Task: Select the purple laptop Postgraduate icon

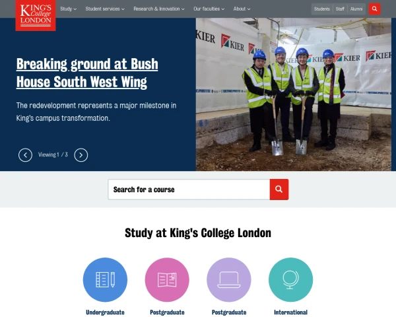Action: 229,279
